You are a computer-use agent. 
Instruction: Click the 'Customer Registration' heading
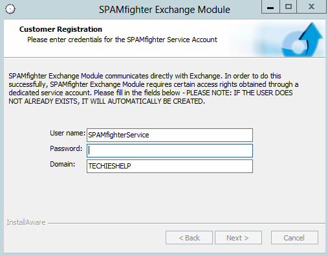61,29
